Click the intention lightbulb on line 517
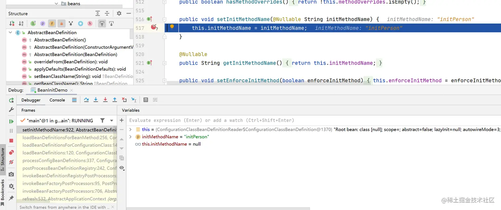 point(172,27)
